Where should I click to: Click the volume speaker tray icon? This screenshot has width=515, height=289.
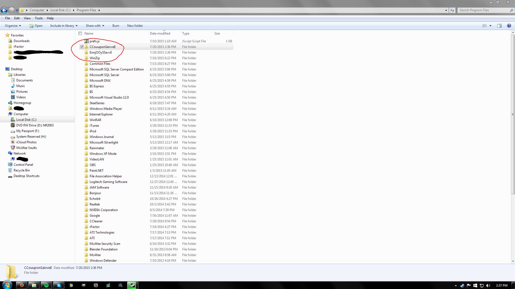click(488, 286)
